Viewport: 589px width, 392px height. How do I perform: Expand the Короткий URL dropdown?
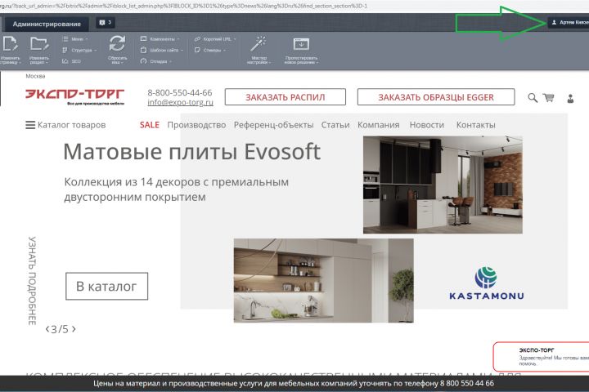pos(215,39)
